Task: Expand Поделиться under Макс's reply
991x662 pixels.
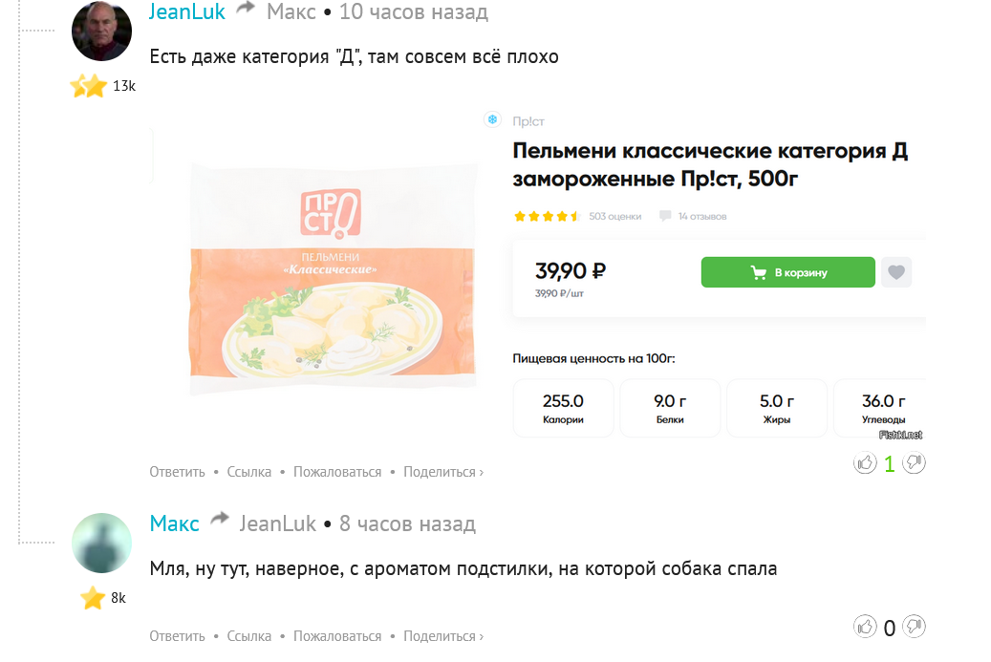Action: click(x=442, y=636)
